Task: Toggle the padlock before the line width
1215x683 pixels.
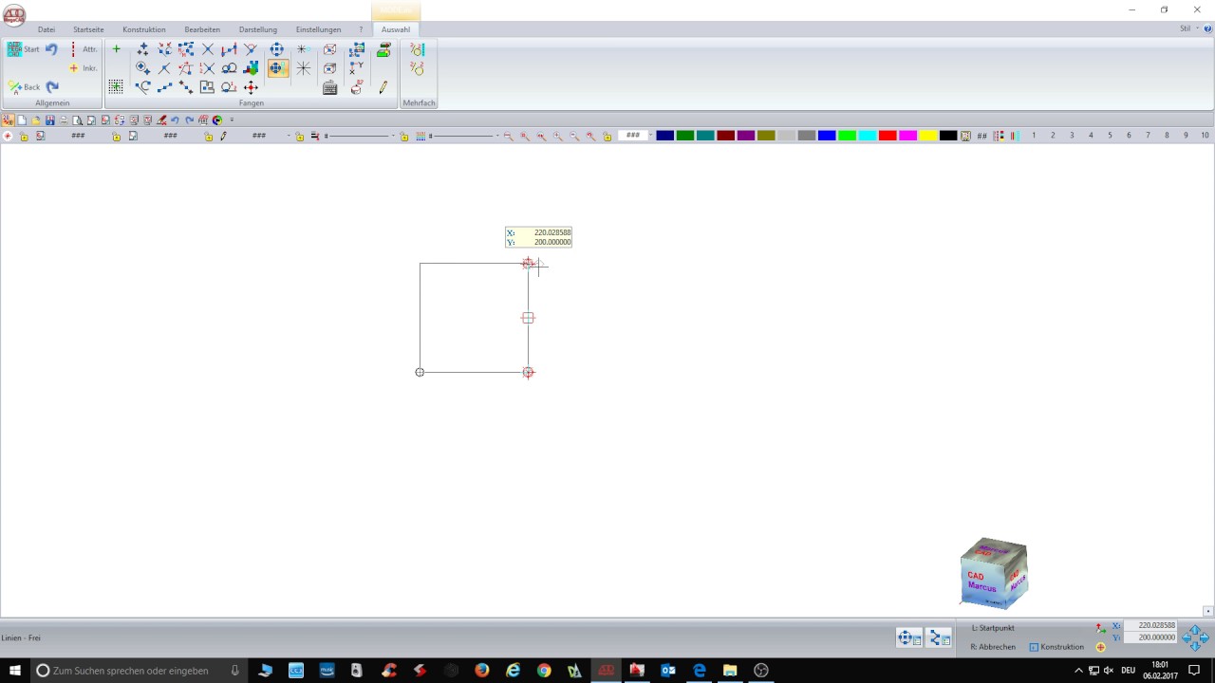Action: 404,137
